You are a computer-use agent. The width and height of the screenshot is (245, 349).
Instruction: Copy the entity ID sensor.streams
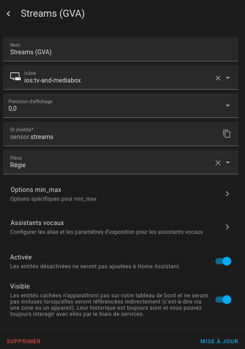227,134
